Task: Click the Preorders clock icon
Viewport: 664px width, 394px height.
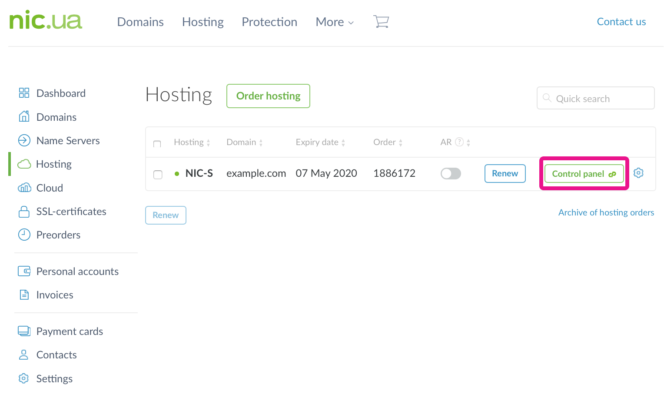Action: pos(24,235)
